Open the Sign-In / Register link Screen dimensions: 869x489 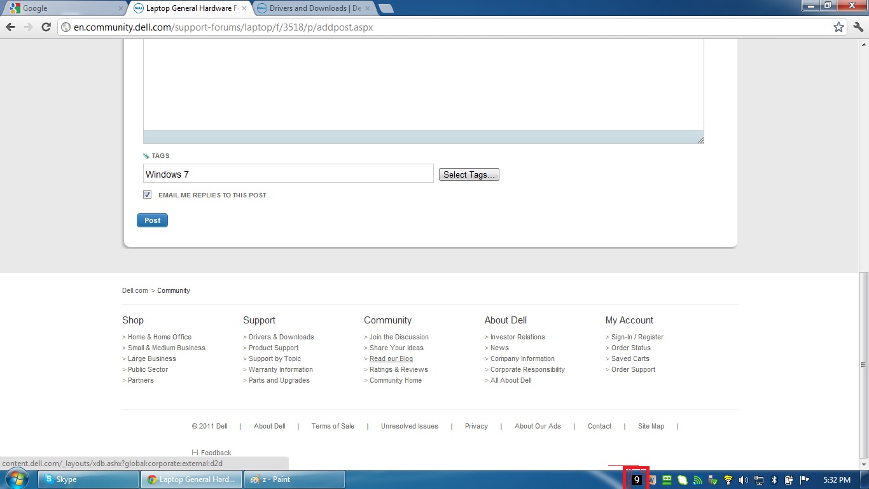click(637, 337)
